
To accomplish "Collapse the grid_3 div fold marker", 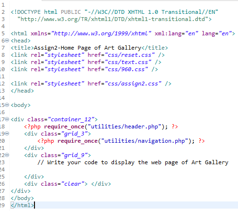I will [7, 134].
